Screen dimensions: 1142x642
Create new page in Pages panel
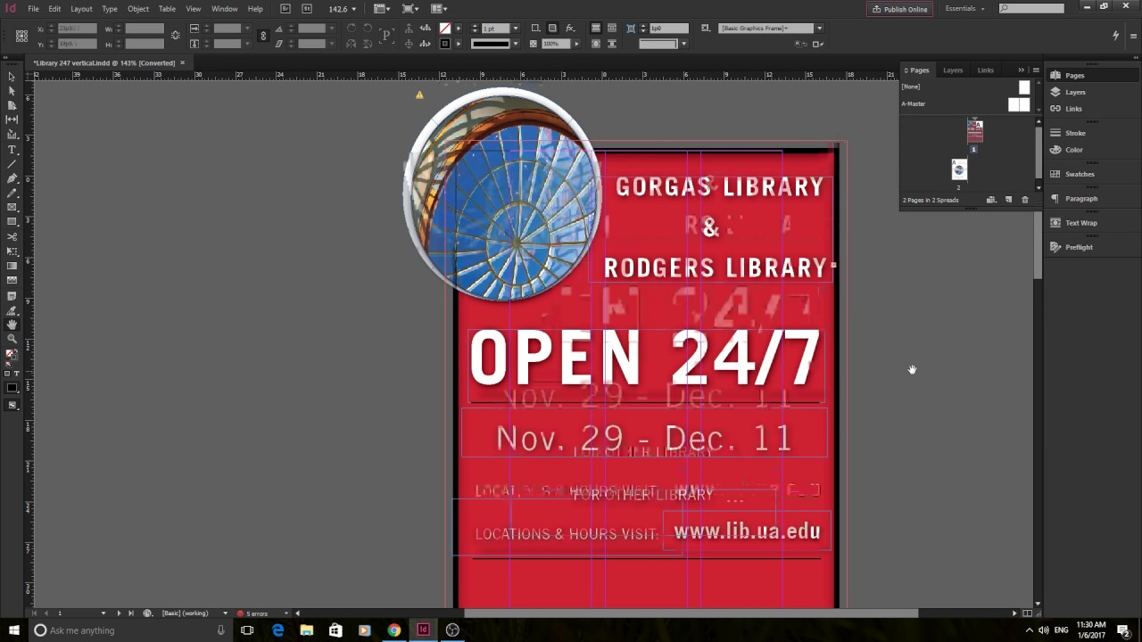tap(1008, 200)
